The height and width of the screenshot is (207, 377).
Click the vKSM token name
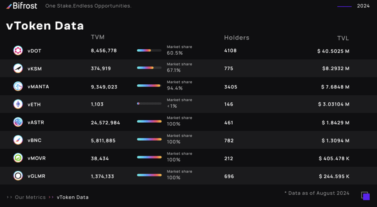[x=35, y=69]
